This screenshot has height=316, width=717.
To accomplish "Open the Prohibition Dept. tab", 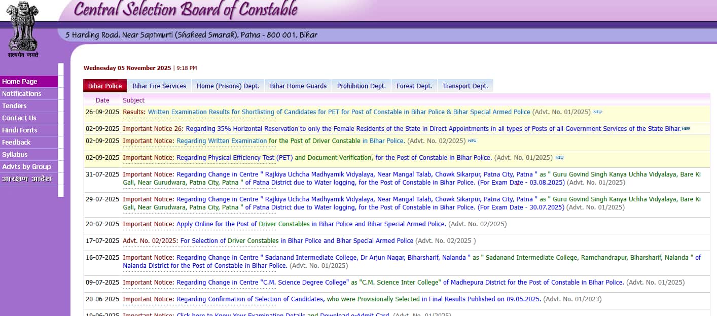I will (361, 86).
